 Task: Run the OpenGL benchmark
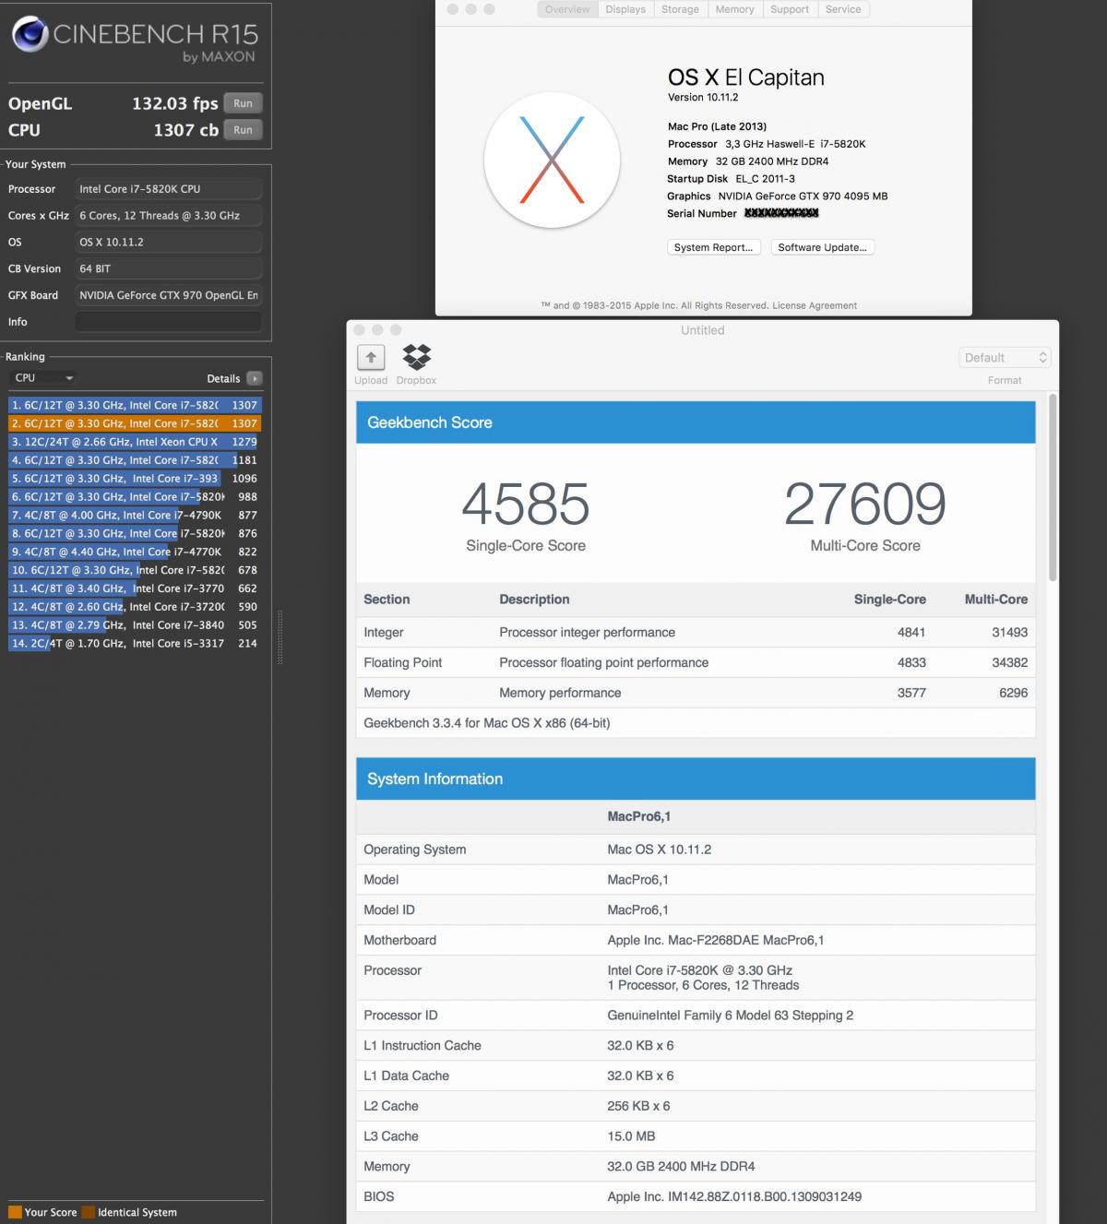click(x=243, y=103)
